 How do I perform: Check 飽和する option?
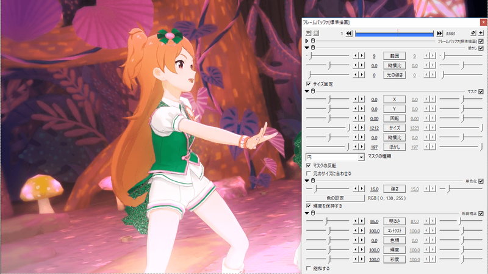pos(309,268)
